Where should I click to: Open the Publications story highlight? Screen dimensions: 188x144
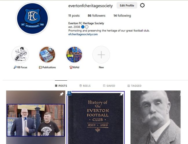47,54
